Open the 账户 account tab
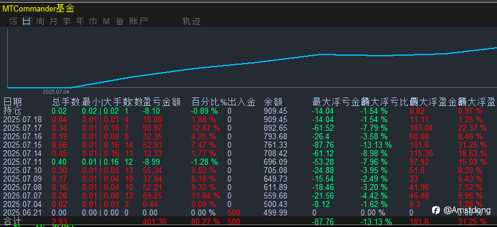Screen dimensions: 497x227 click(139, 21)
